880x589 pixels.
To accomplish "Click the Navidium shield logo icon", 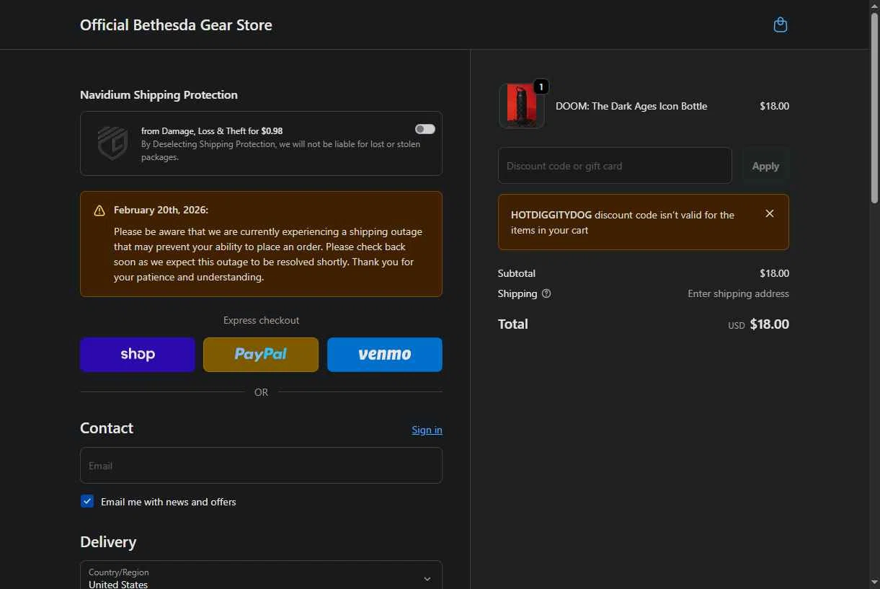I will click(x=112, y=143).
